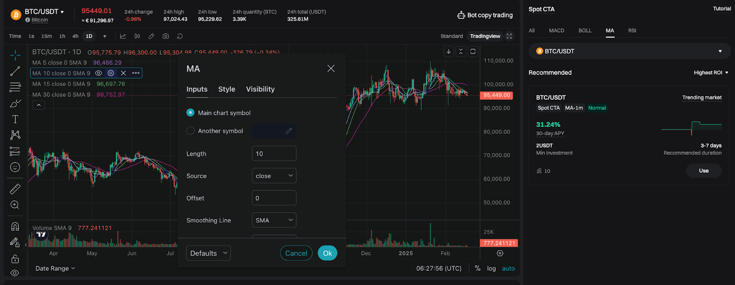
Task: Select the trend line drawing tool
Action: click(x=15, y=71)
